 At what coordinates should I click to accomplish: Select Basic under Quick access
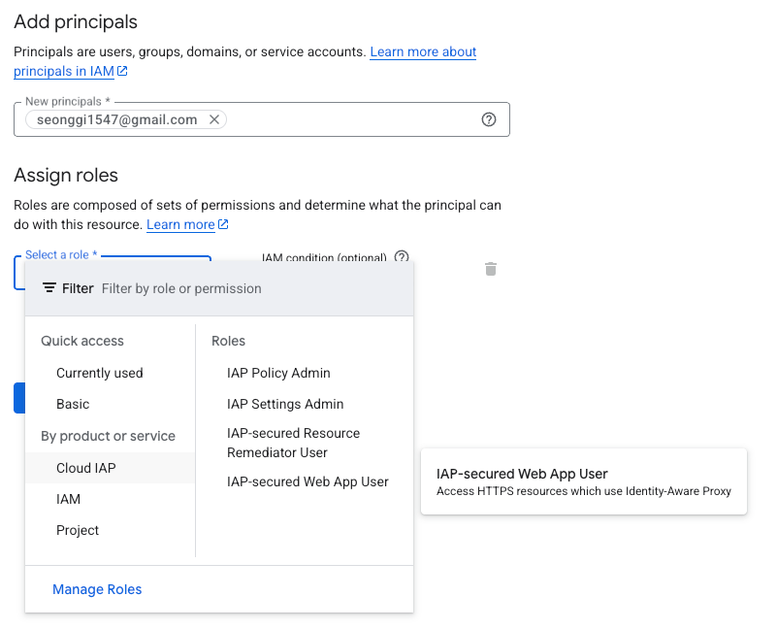[x=73, y=404]
